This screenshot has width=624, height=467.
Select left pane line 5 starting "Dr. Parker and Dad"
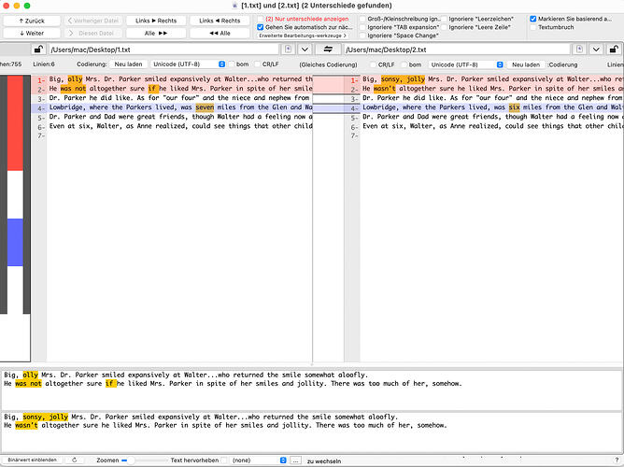tap(180, 117)
